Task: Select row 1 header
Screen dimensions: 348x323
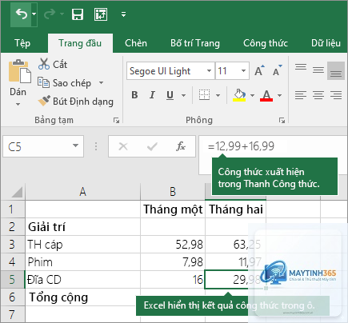Action: point(12,209)
